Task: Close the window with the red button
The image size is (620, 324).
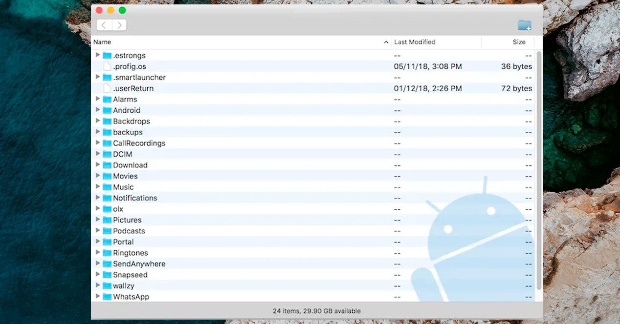Action: (99, 10)
